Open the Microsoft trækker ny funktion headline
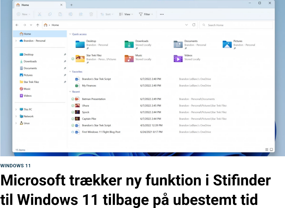285x208 pixels. pyautogui.click(x=136, y=190)
